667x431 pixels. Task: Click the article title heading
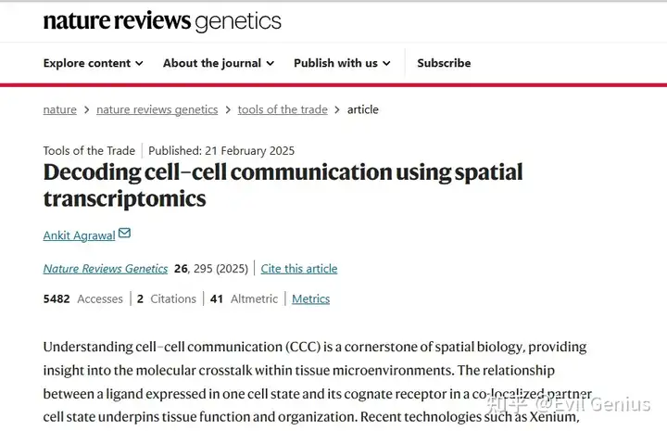tap(283, 184)
